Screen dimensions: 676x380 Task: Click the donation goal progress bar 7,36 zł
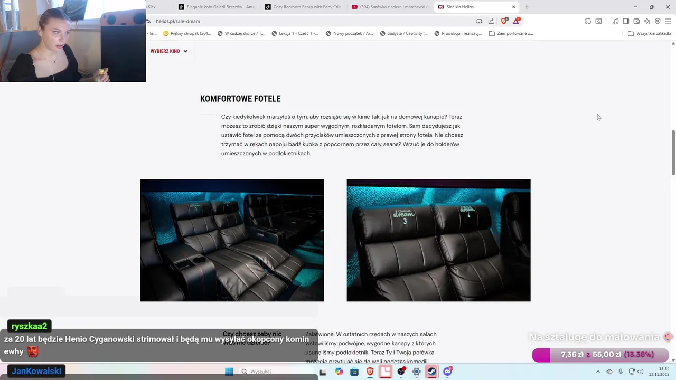pos(600,355)
